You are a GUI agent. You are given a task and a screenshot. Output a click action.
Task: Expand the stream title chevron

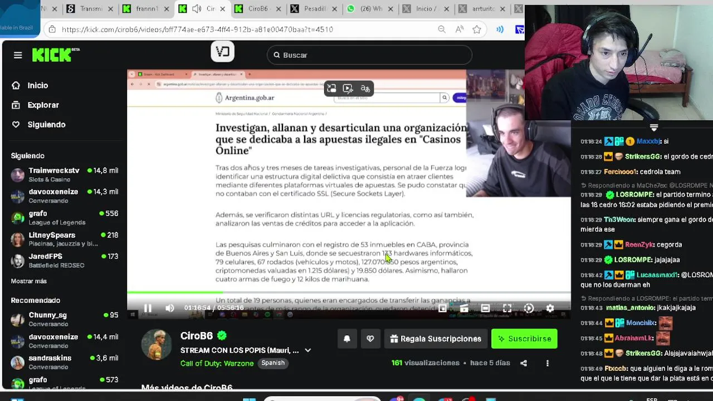tap(307, 350)
